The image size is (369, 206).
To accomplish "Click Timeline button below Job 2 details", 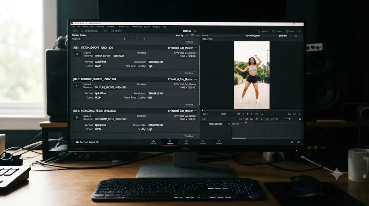I will point(189,104).
